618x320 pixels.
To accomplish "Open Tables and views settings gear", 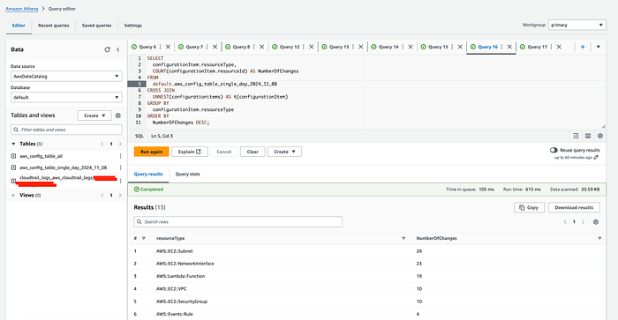I will click(117, 115).
